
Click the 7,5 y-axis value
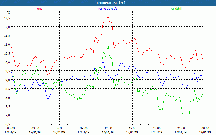tap(8, 106)
